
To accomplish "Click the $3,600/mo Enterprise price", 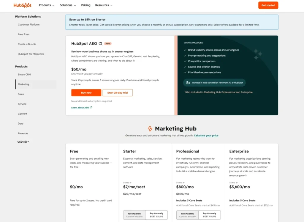I will pyautogui.click(x=240, y=187).
